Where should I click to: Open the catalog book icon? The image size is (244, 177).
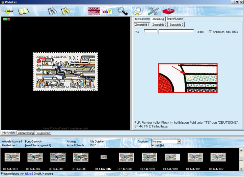(23, 11)
